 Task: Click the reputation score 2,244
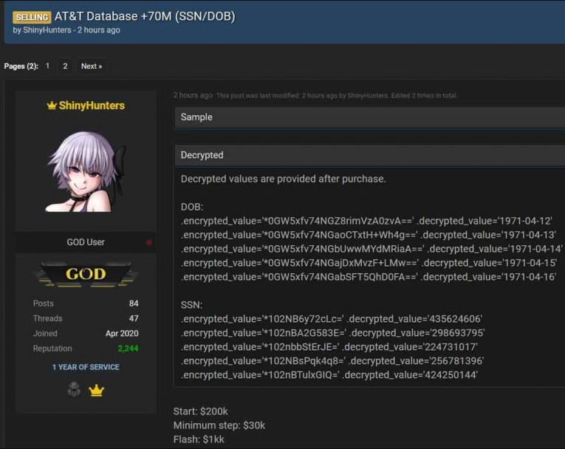point(128,349)
